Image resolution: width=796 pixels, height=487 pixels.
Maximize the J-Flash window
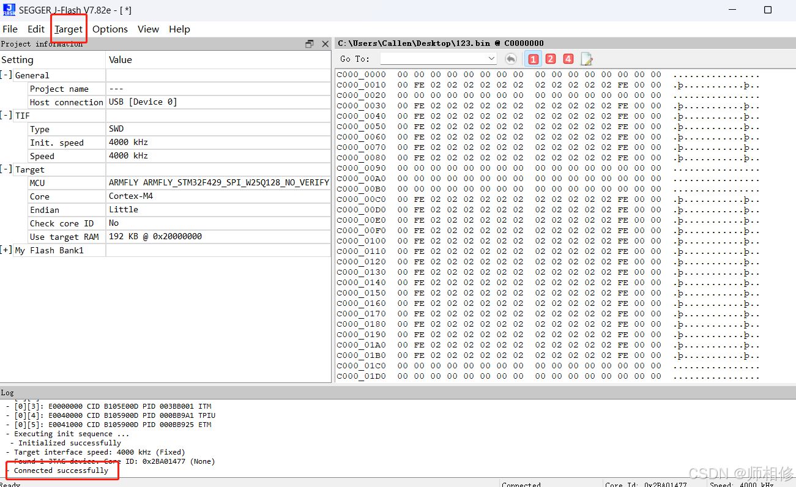click(768, 10)
